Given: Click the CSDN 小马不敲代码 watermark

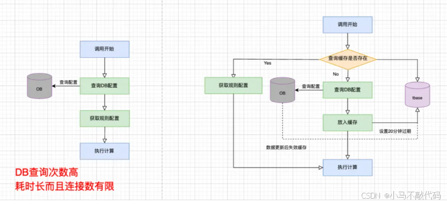Looking at the screenshot, I should click(401, 196).
